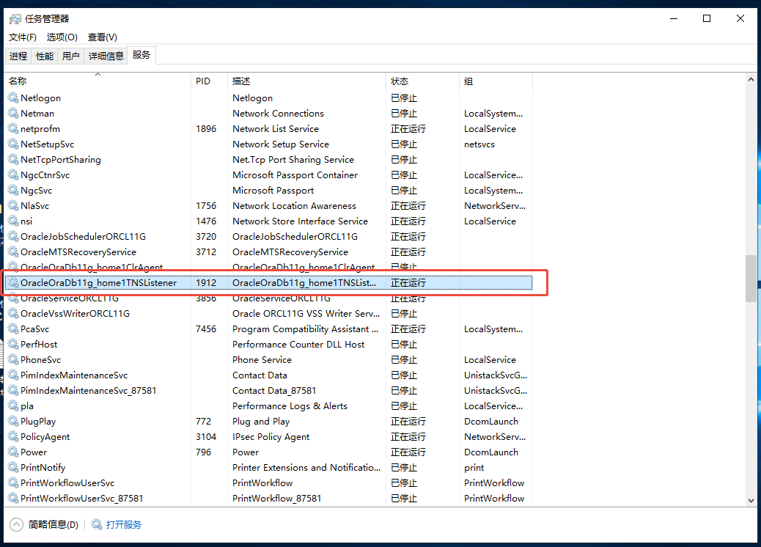Click the print group cell for PrintNotify

[474, 467]
